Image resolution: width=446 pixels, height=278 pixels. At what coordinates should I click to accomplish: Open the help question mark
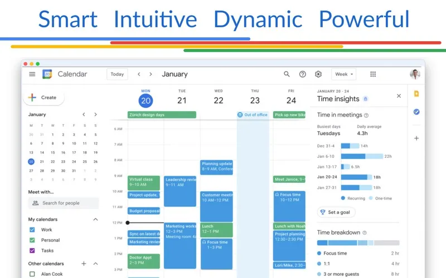pos(303,74)
